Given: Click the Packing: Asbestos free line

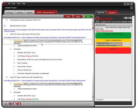Looking at the screenshot, I should [25, 70].
